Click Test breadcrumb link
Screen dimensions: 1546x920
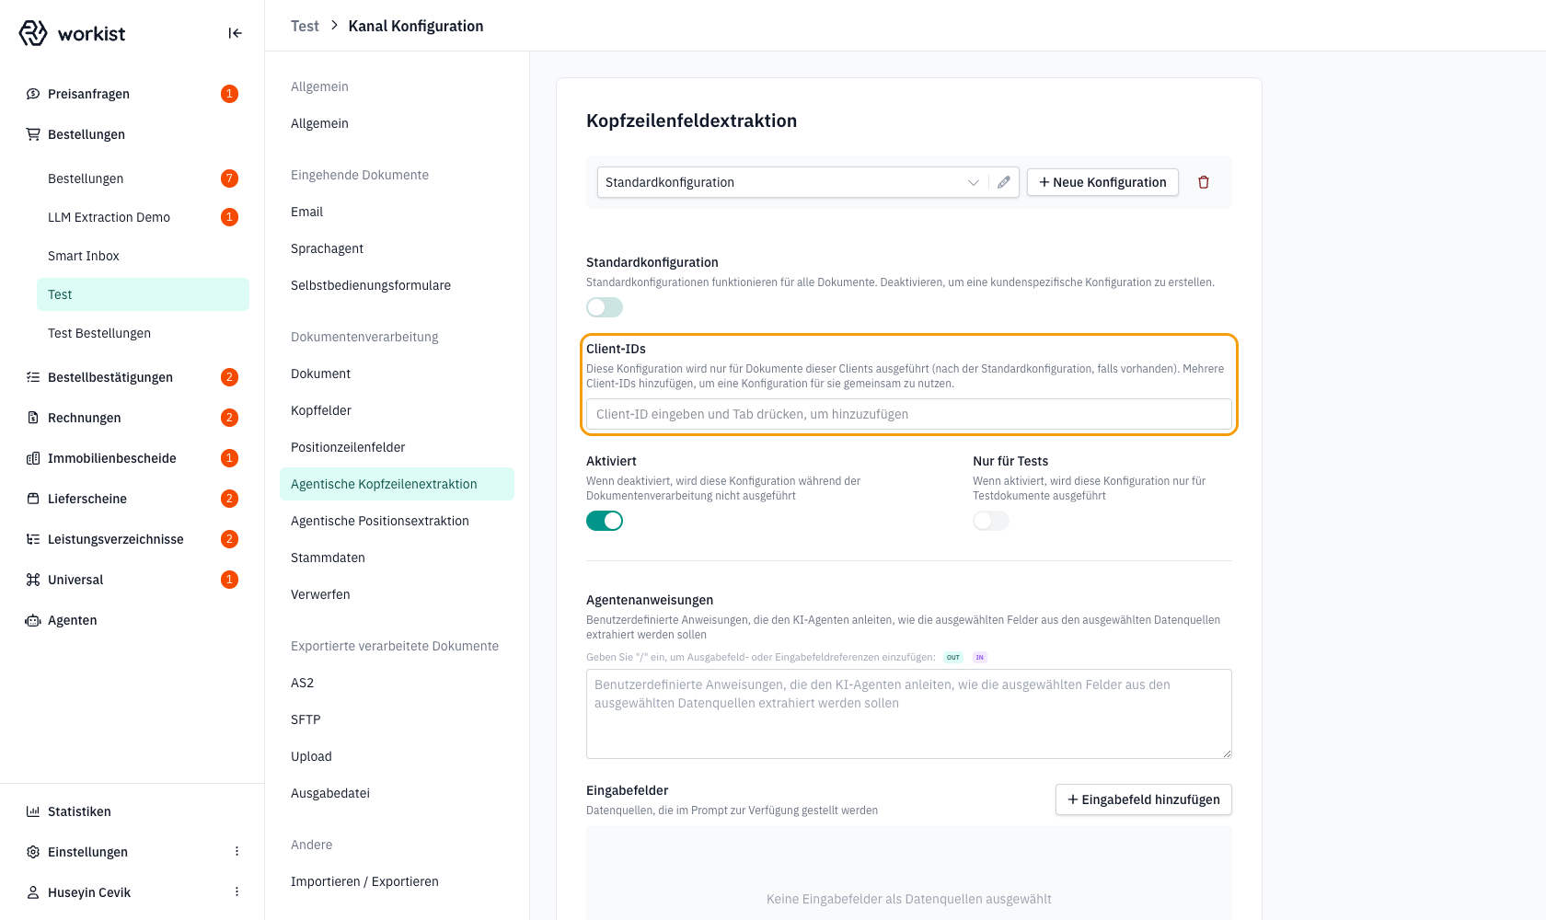305,26
